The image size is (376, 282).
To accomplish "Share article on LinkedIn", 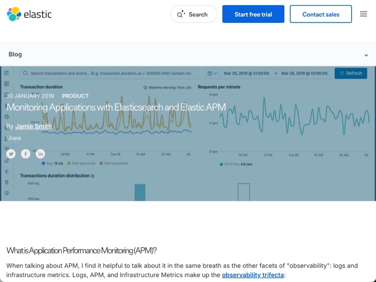I will click(x=40, y=153).
